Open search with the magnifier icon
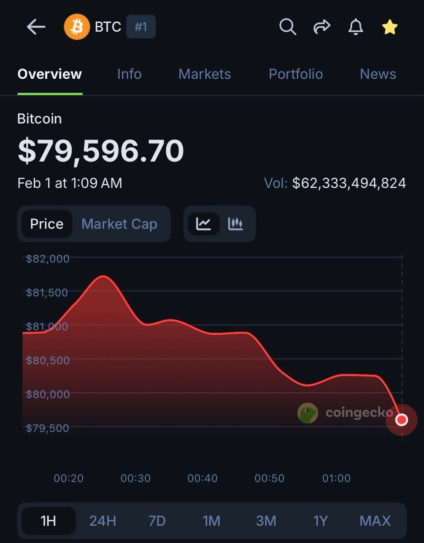424x543 pixels. (287, 27)
